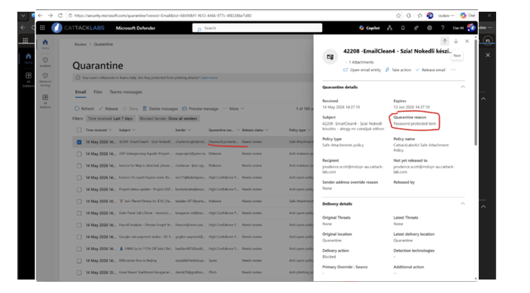Bookmark this page with star icon
This screenshot has height=293, width=530.
tap(398, 15)
